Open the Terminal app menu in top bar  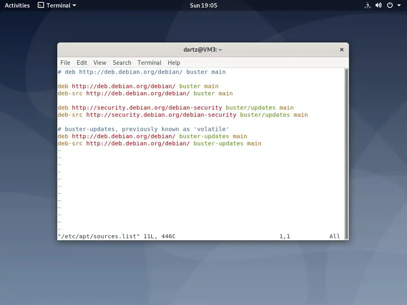coord(57,5)
